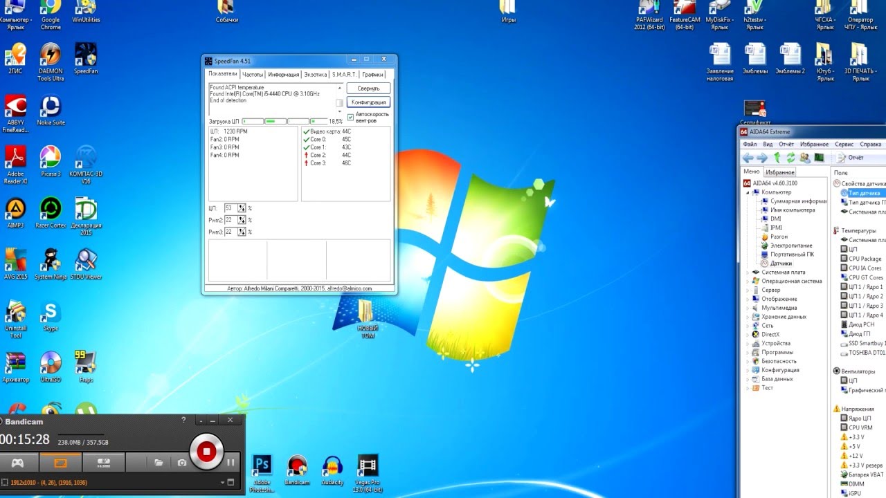Click the Pwm3 speed stepper
Screen dimensions: 886x498
coord(242,232)
